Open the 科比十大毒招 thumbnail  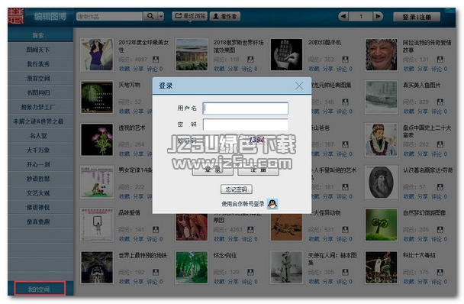(x=381, y=267)
